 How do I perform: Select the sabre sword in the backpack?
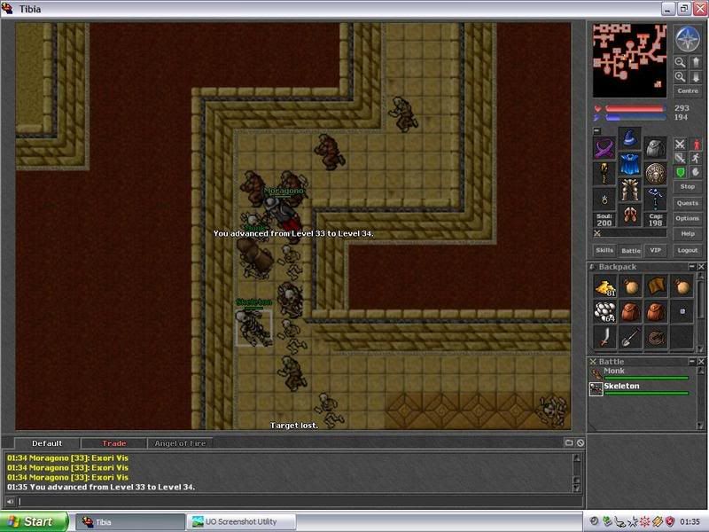click(605, 337)
